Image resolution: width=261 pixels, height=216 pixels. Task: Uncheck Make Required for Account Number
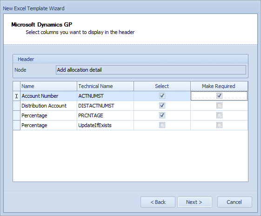click(219, 96)
